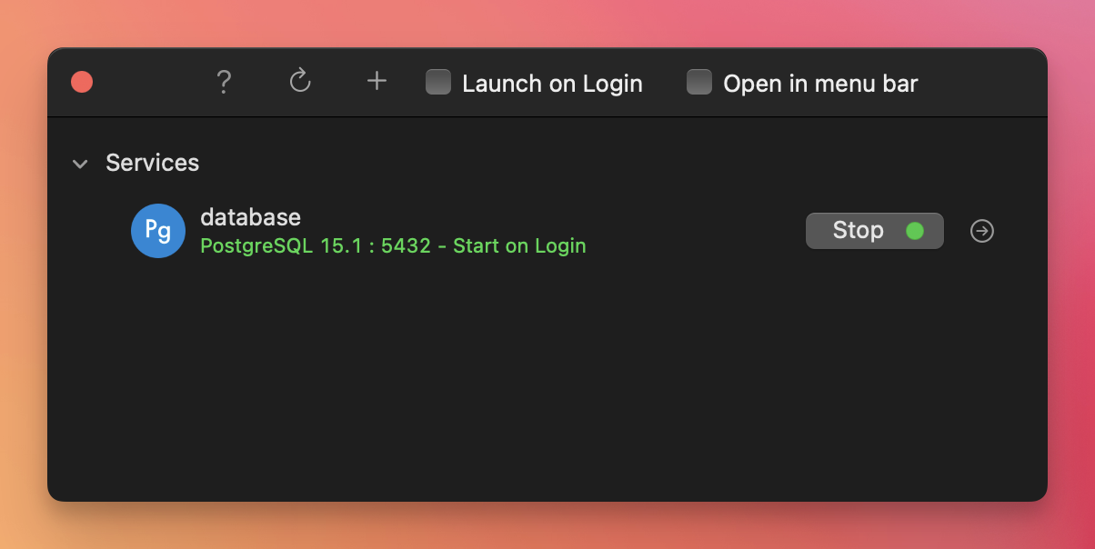Click the "Launch on Login" label text
This screenshot has width=1095, height=549.
552,84
